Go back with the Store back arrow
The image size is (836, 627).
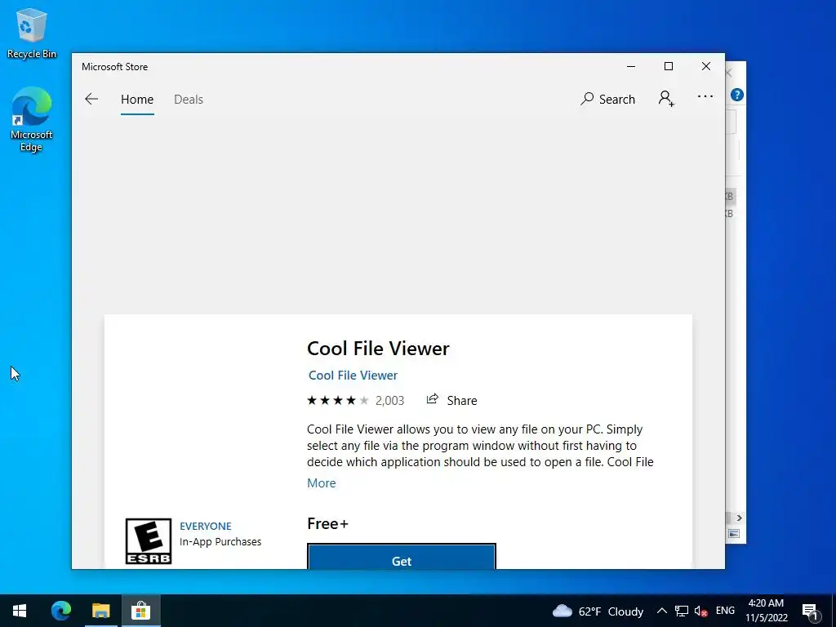click(91, 99)
